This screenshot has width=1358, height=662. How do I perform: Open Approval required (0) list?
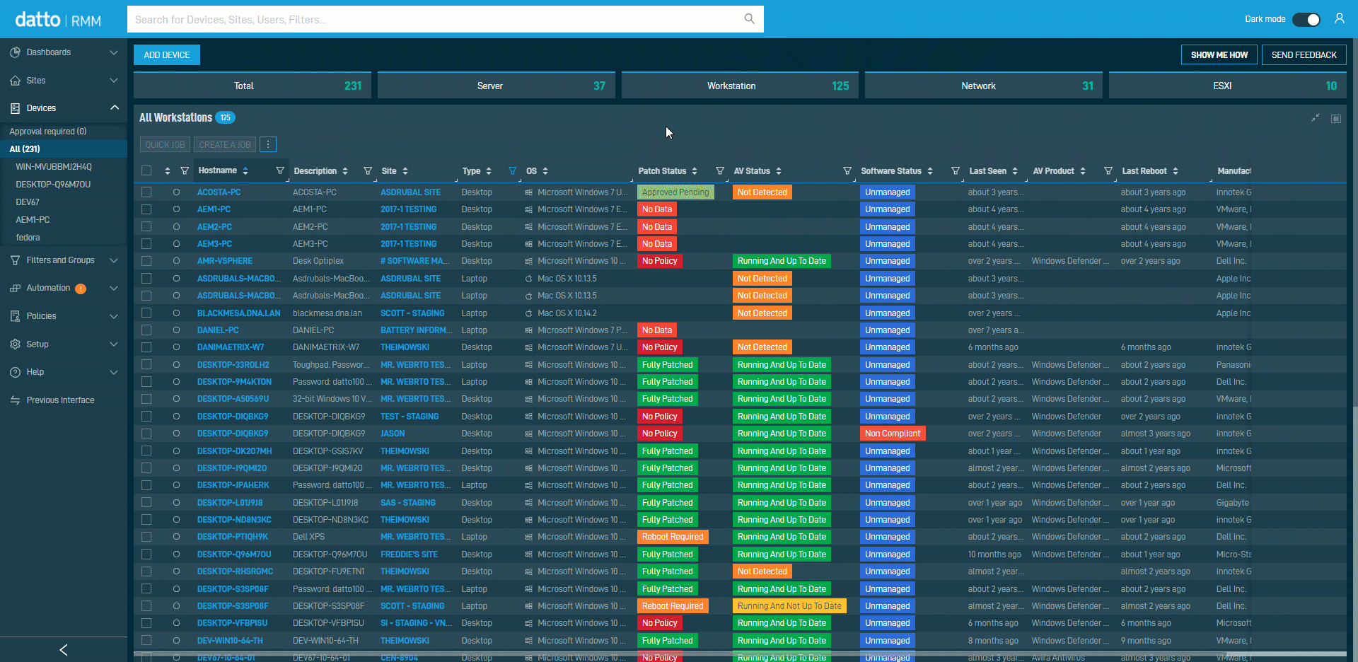(48, 132)
